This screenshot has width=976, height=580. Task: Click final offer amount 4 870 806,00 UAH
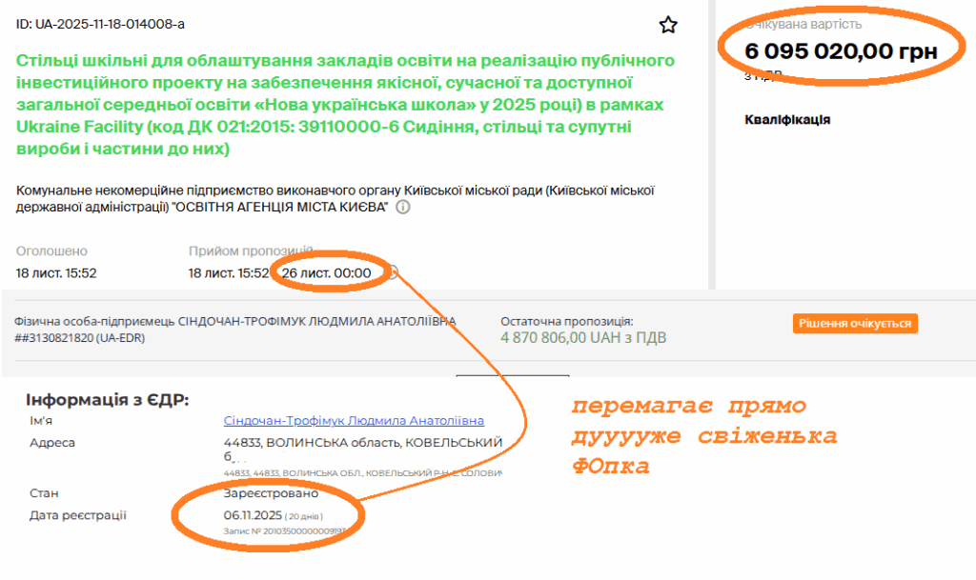[x=582, y=338]
